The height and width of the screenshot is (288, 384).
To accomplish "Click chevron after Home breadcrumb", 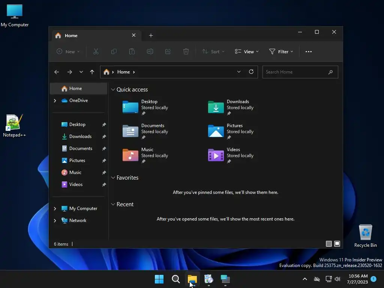I will tap(134, 72).
